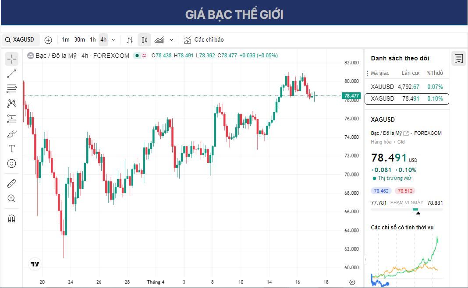
Task: Click the day range slider marker
Action: (418, 213)
